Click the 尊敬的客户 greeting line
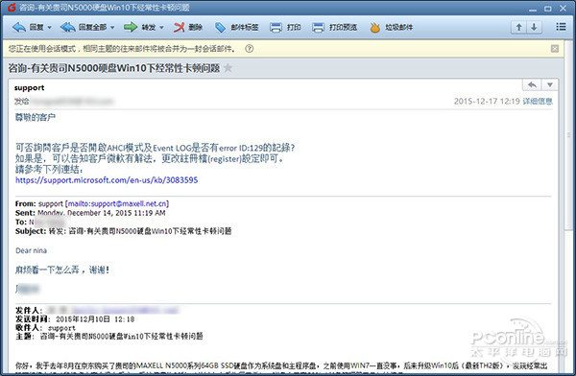Image resolution: width=576 pixels, height=376 pixels. pos(36,117)
